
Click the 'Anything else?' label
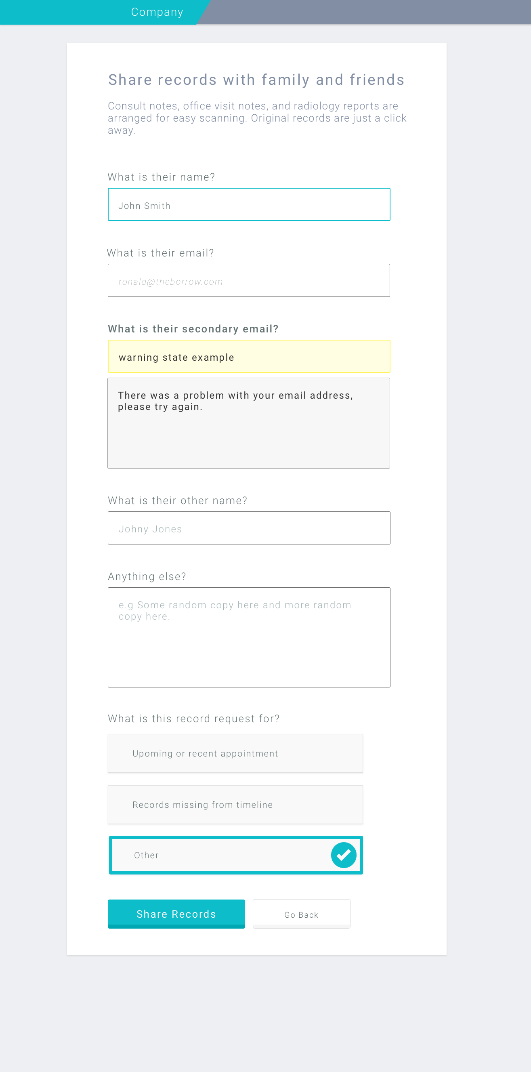click(x=147, y=576)
